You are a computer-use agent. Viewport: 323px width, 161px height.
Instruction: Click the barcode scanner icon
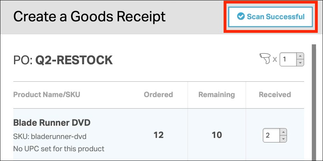tap(265, 59)
